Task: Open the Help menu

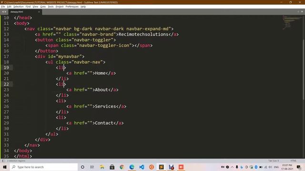Action: tap(83, 7)
